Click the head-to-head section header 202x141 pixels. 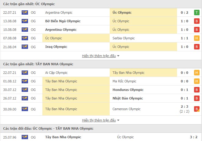coord(48,128)
